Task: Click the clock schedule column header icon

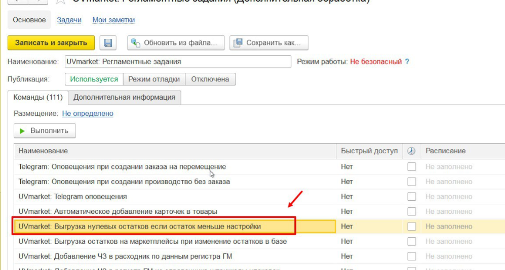Action: point(411,151)
